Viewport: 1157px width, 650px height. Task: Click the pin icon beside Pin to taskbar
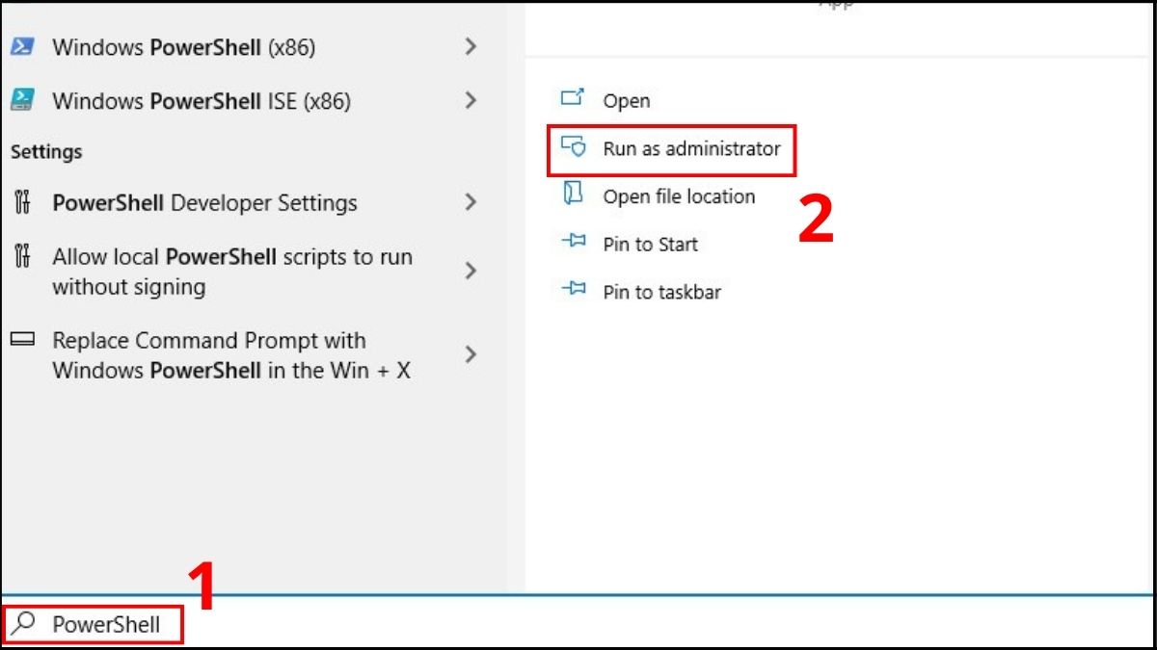click(572, 291)
